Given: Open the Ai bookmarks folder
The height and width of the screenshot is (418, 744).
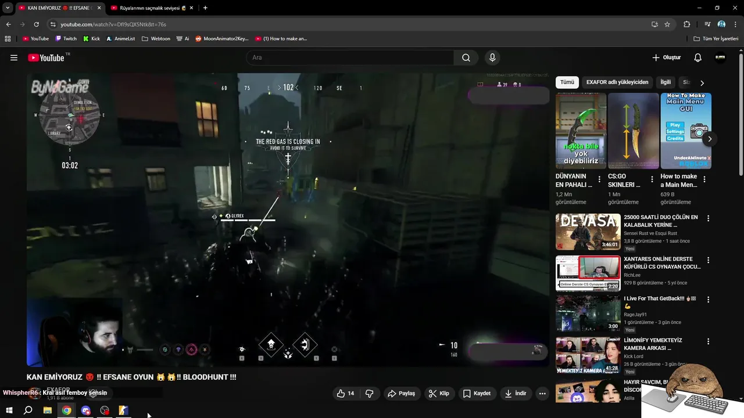Looking at the screenshot, I should 183,39.
